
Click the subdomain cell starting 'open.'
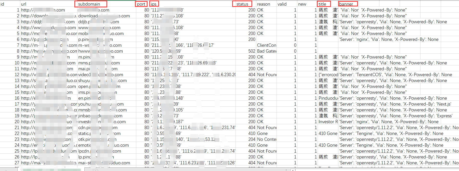coord(106,86)
